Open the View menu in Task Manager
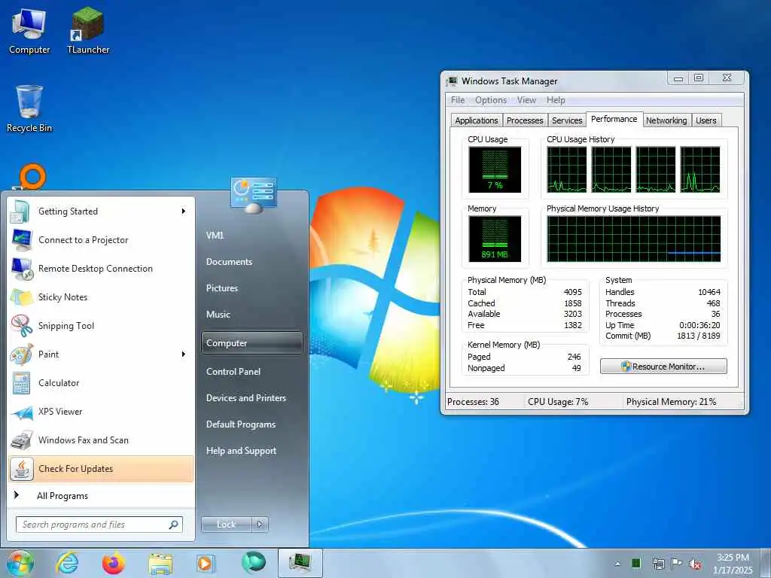Screen dimensions: 771x578 pyautogui.click(x=526, y=100)
